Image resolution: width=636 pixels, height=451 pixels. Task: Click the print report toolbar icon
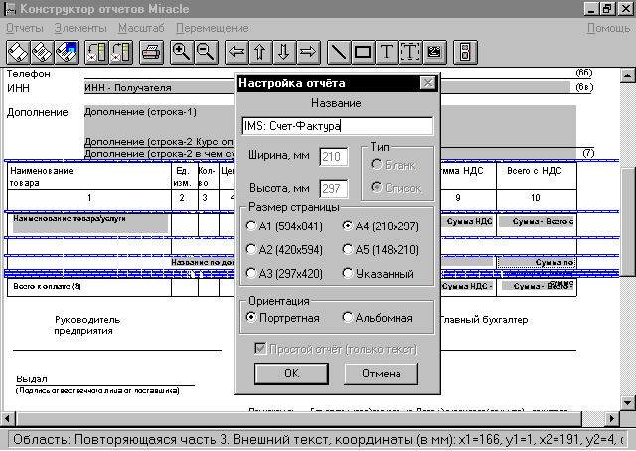coord(151,51)
